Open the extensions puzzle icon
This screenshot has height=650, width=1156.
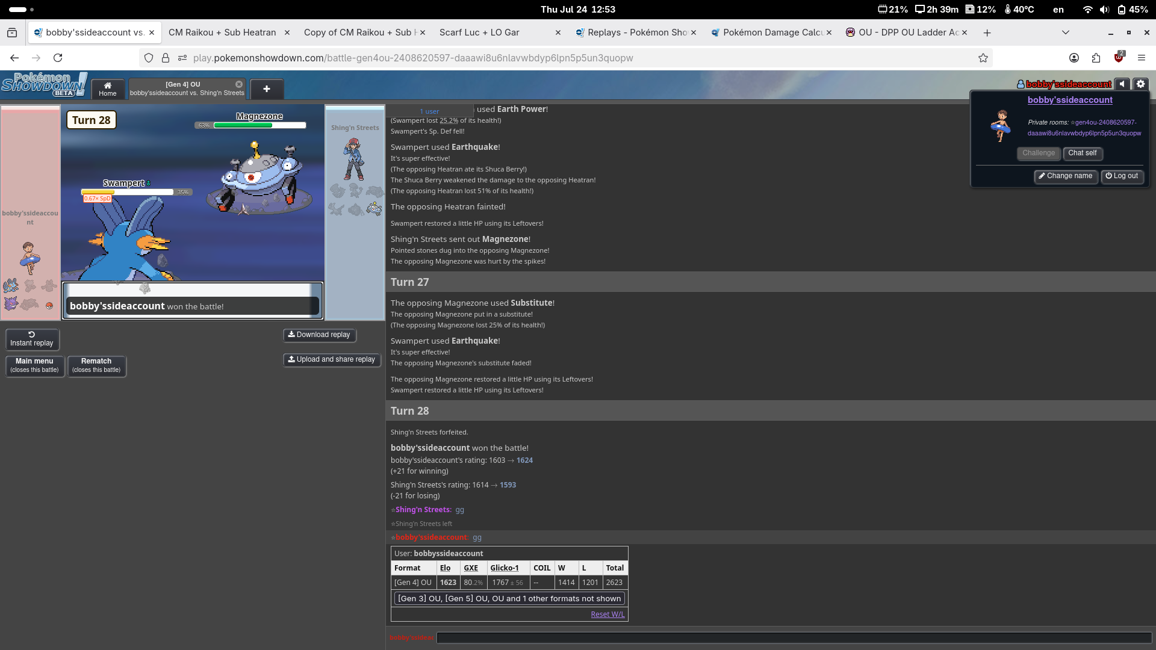[1096, 58]
